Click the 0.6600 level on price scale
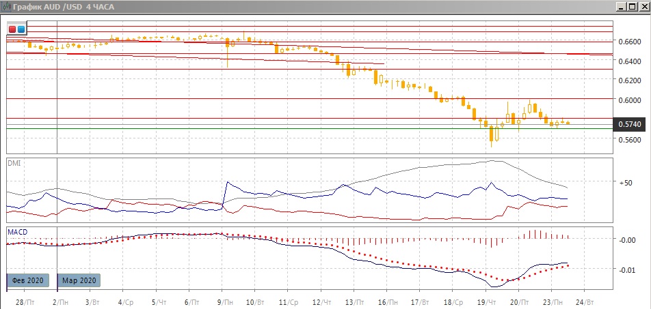This screenshot has width=651, height=309. 628,42
